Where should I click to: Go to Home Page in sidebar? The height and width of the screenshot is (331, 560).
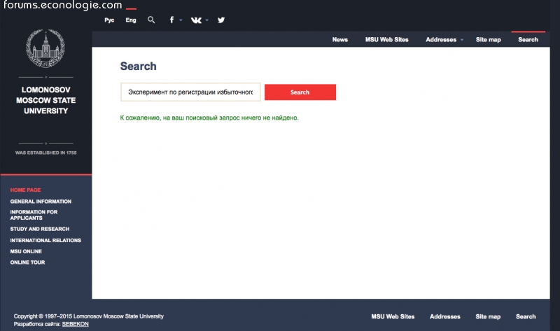(x=25, y=190)
